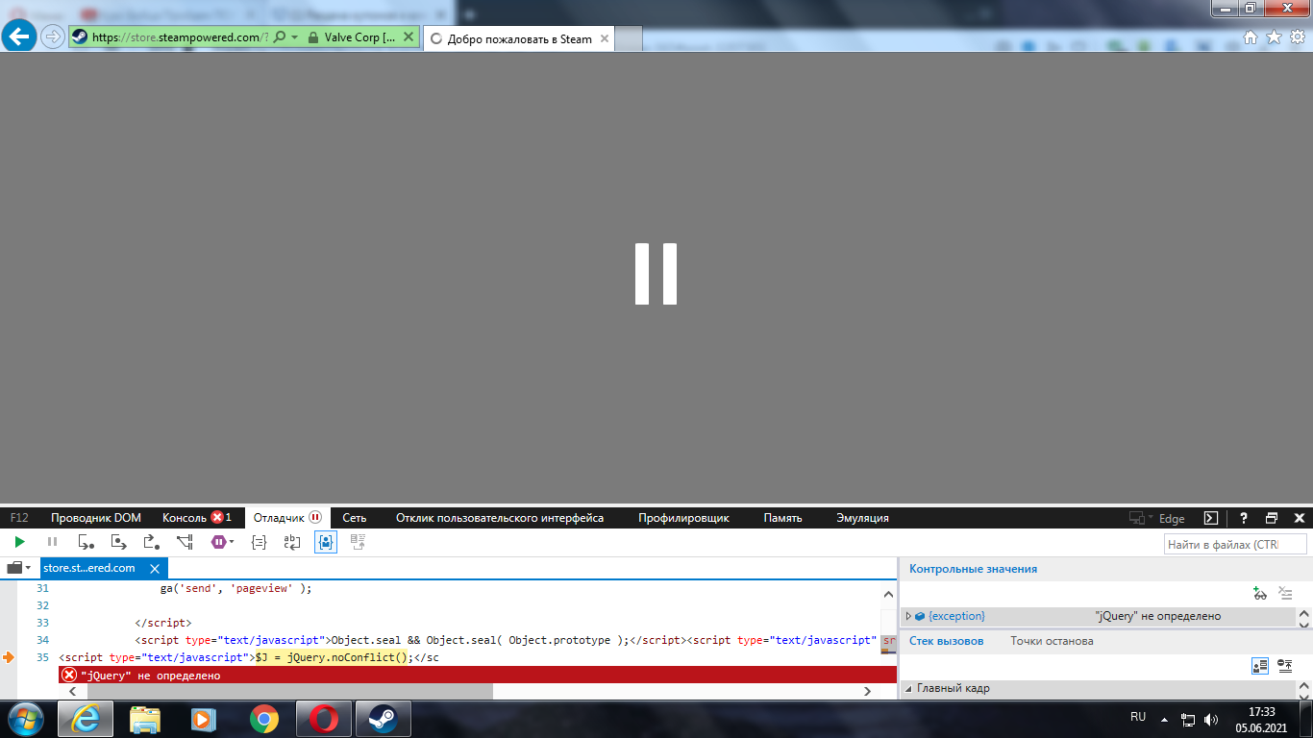Switch to the Профилировщик tab
Screen dimensions: 1313x738
point(683,518)
